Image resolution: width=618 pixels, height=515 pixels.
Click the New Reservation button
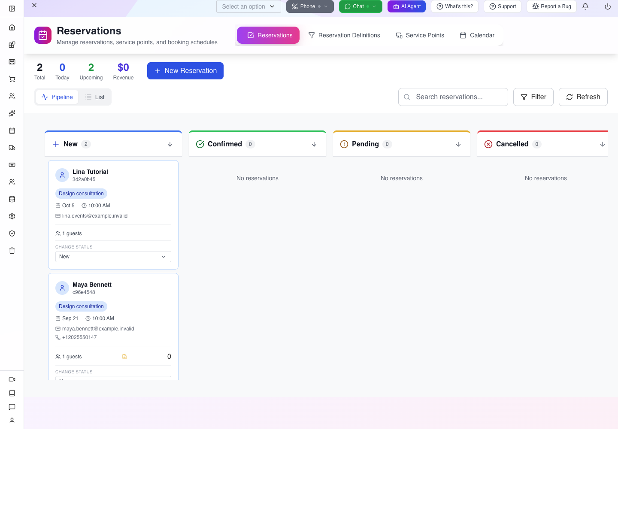[185, 71]
